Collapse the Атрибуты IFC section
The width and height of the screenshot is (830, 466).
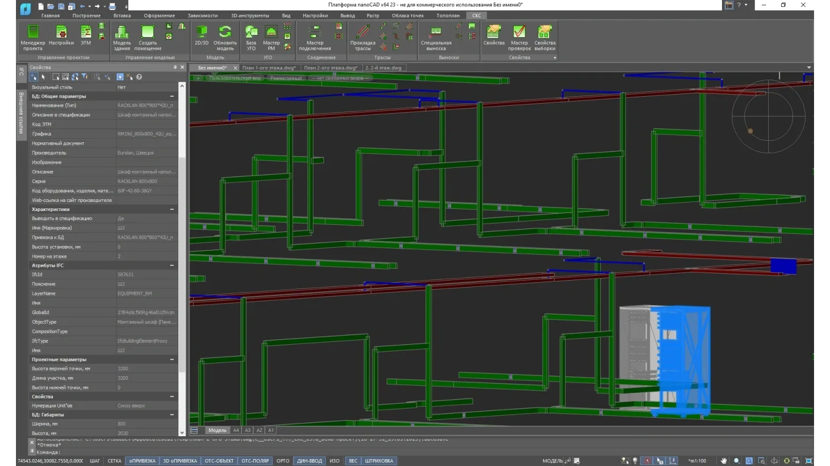tap(172, 265)
